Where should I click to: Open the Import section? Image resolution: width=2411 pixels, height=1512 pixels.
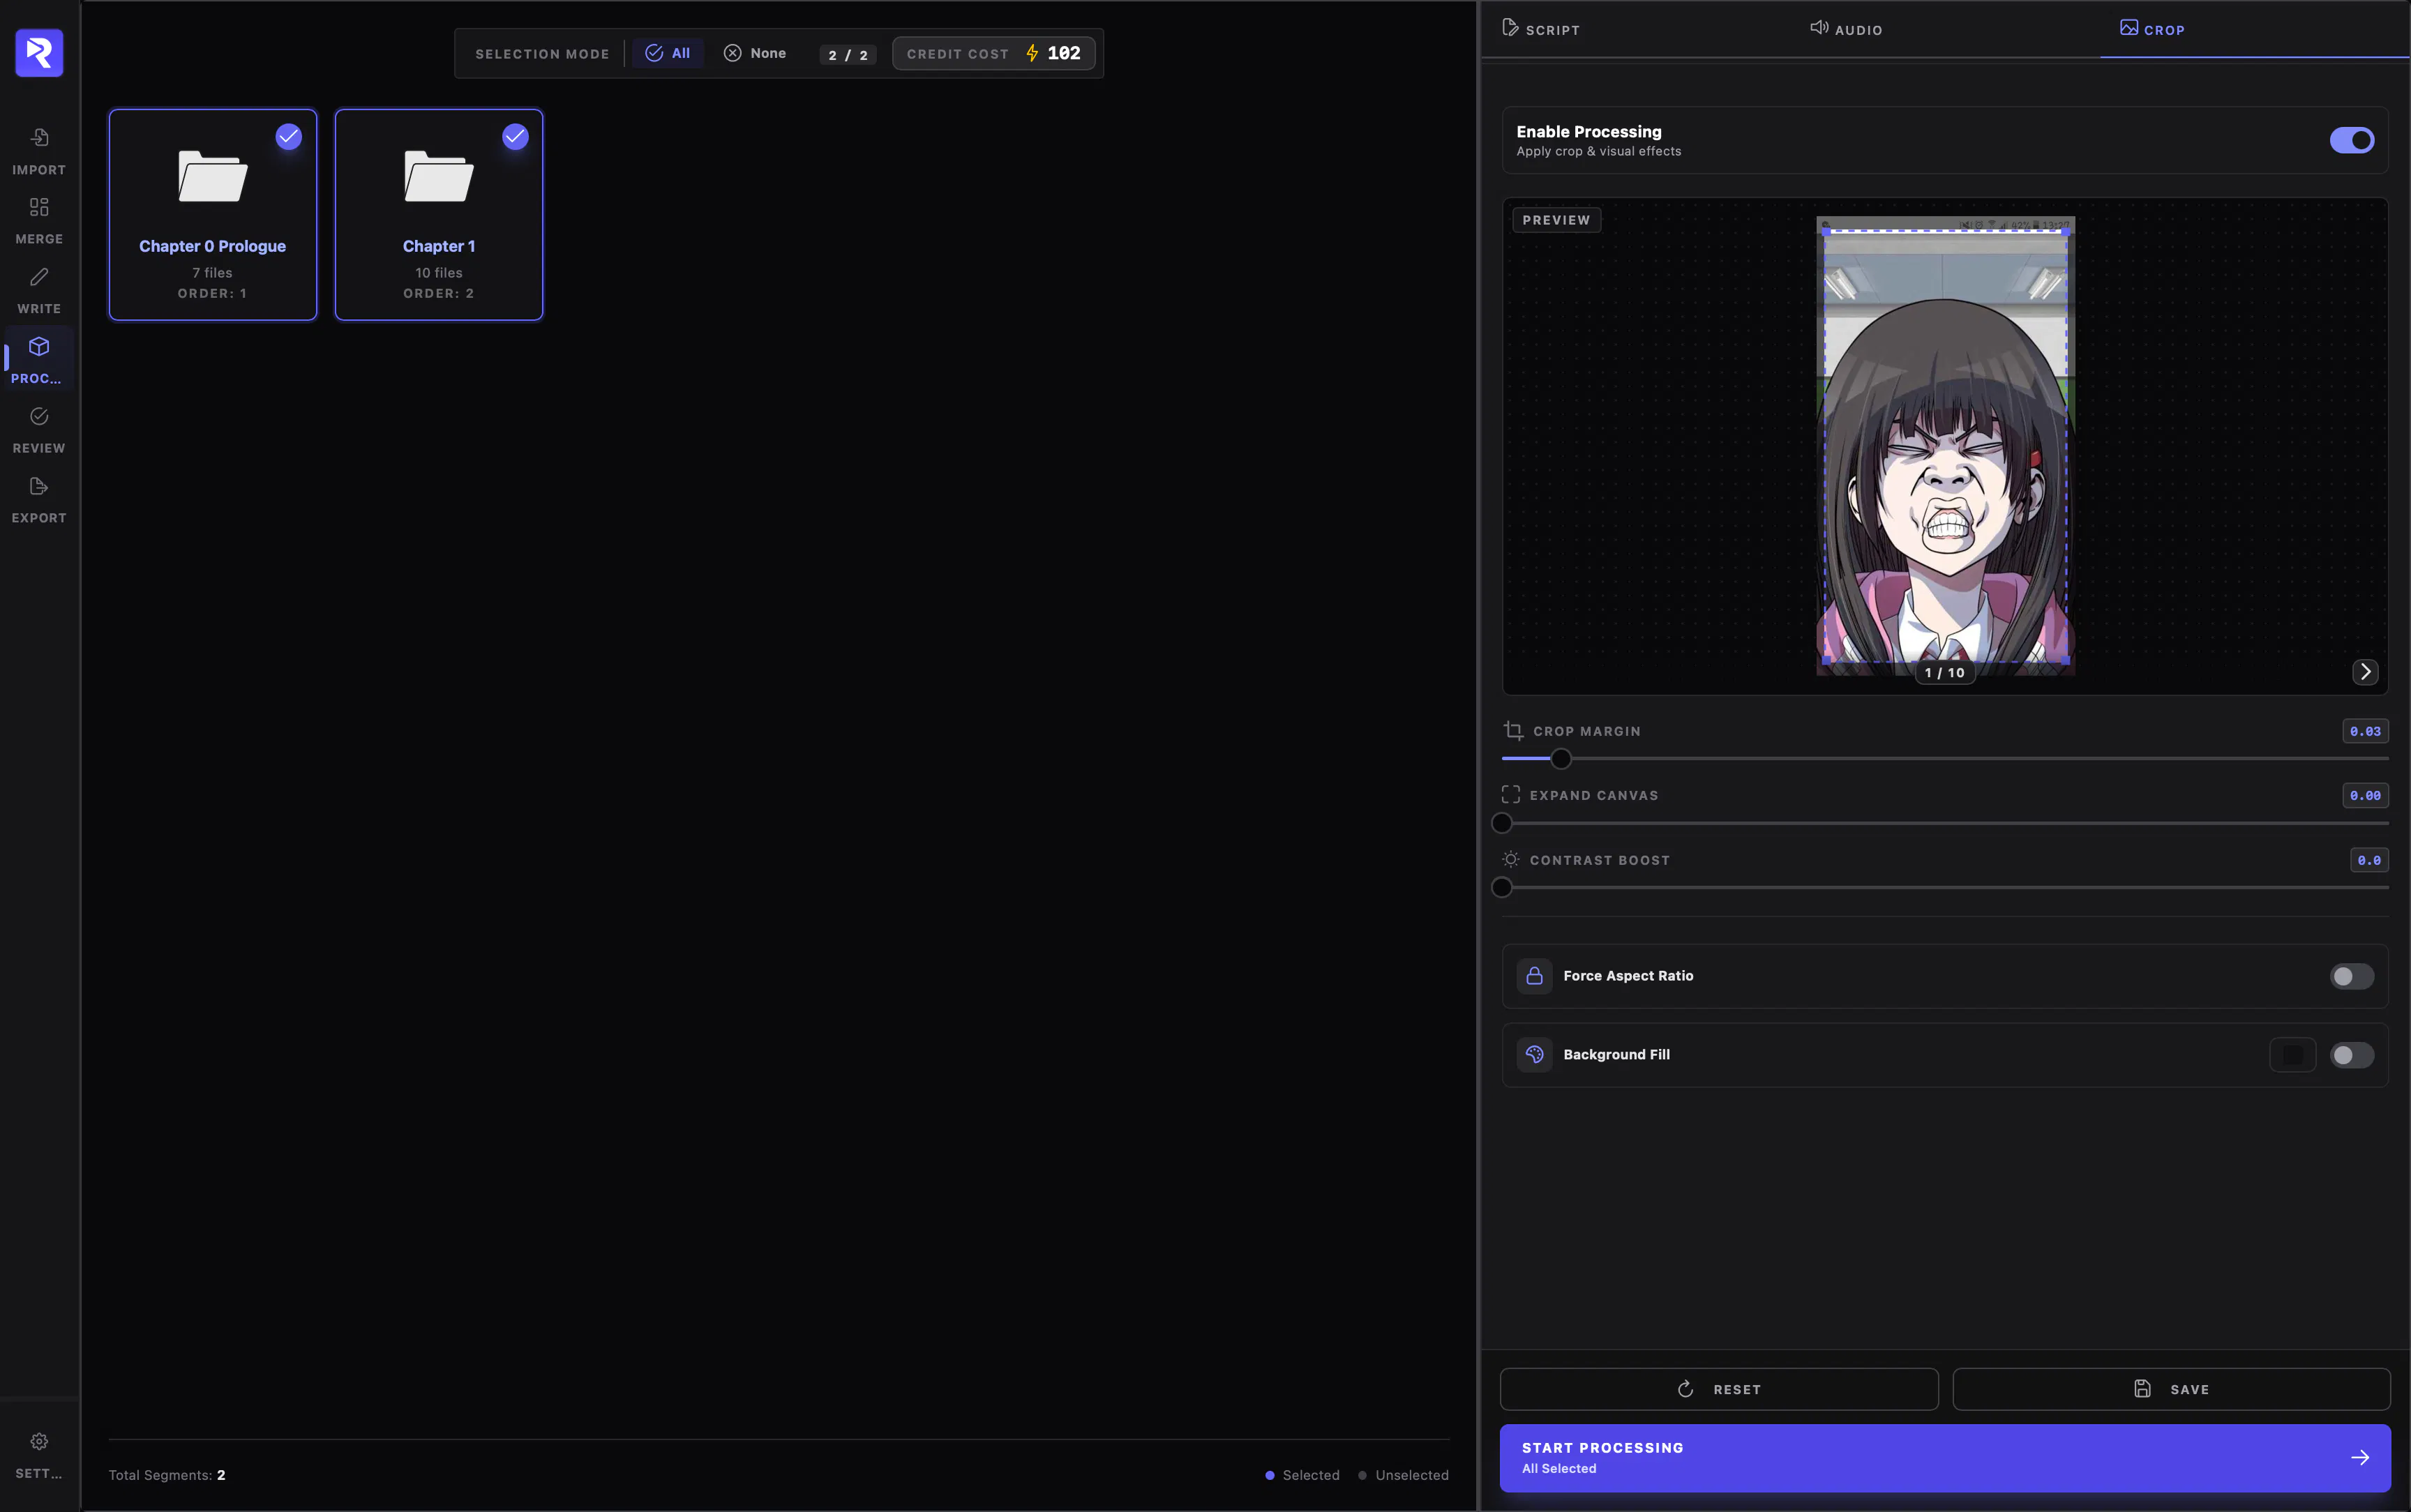(39, 151)
